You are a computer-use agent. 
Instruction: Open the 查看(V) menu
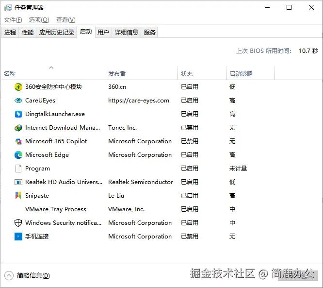tap(65, 20)
